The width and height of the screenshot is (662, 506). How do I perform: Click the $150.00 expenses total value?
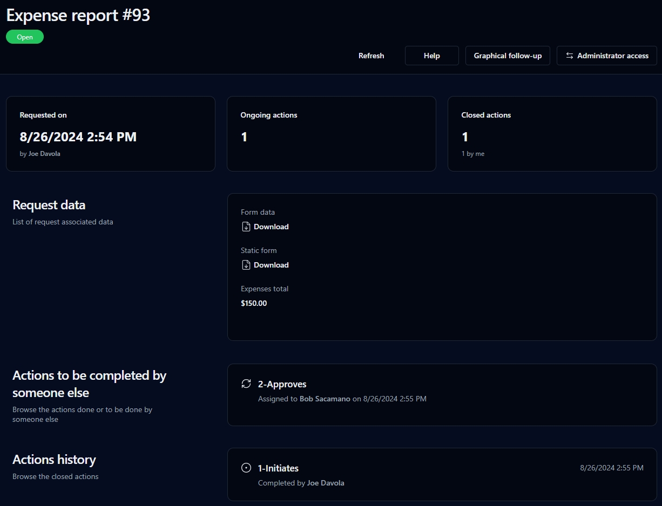(254, 303)
